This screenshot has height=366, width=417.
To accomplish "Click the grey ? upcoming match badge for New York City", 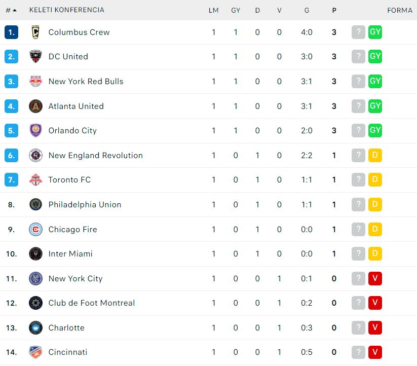I will [358, 278].
